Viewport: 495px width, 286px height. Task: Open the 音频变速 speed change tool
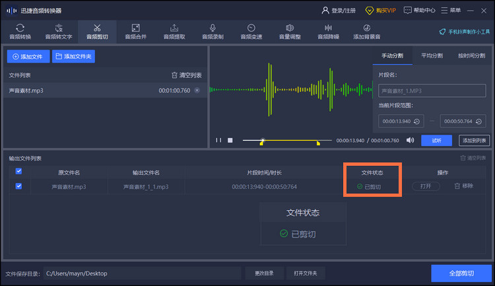pos(251,32)
